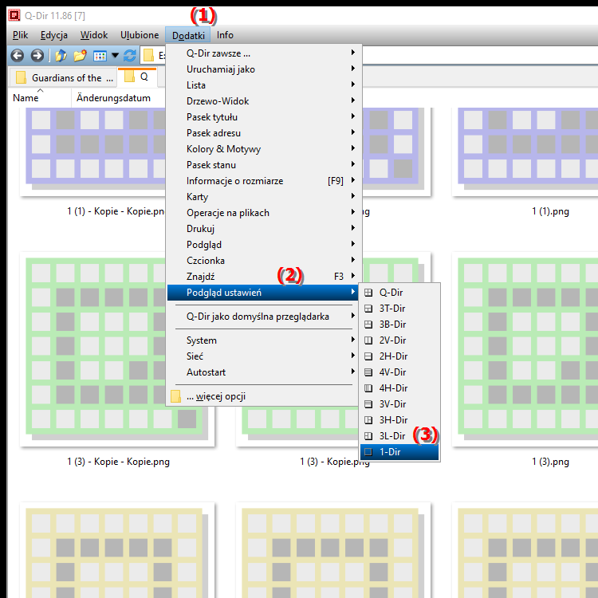The image size is (598, 598).
Task: Click the address bar folder icon
Action: [148, 56]
